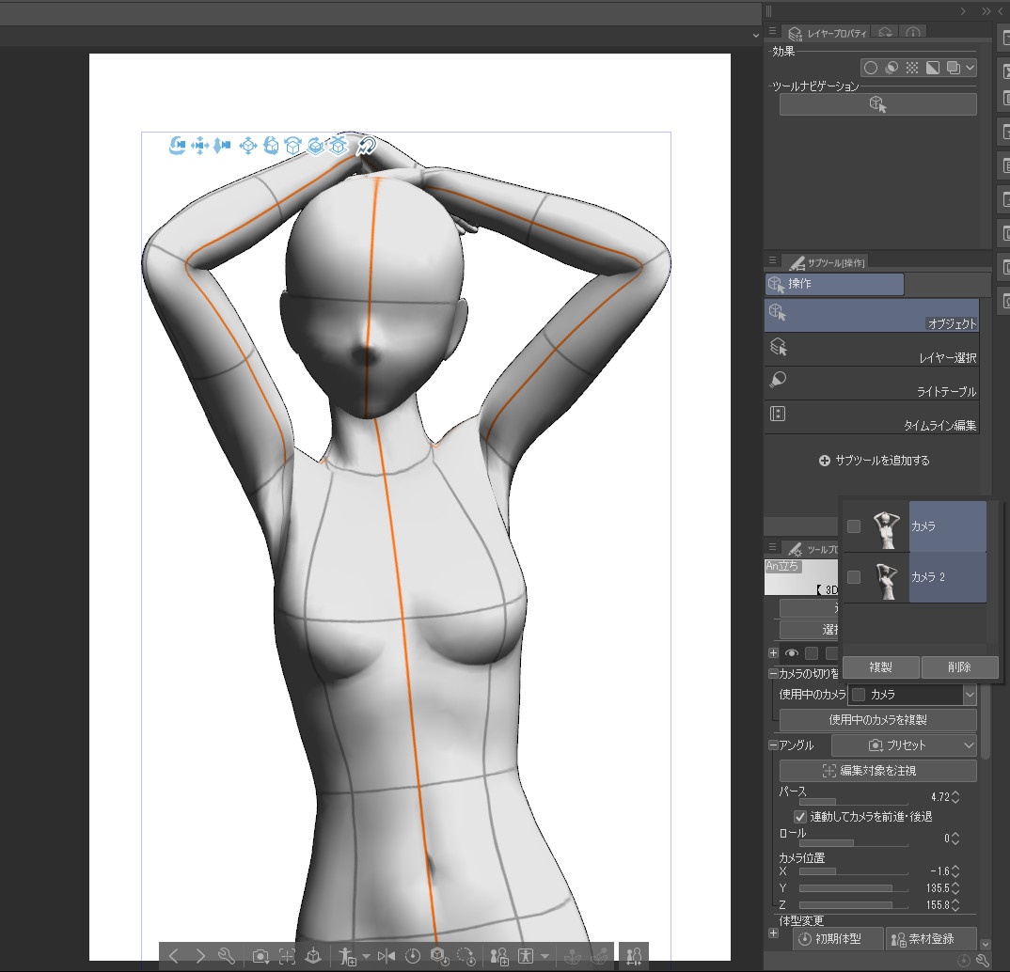Screen dimensions: 1010x972
Task: Open layer property panel hamburger menu
Action: (772, 30)
